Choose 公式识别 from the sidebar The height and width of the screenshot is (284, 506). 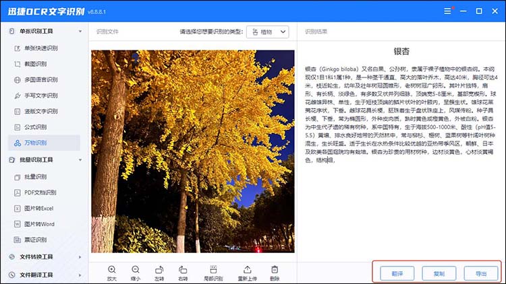(36, 127)
